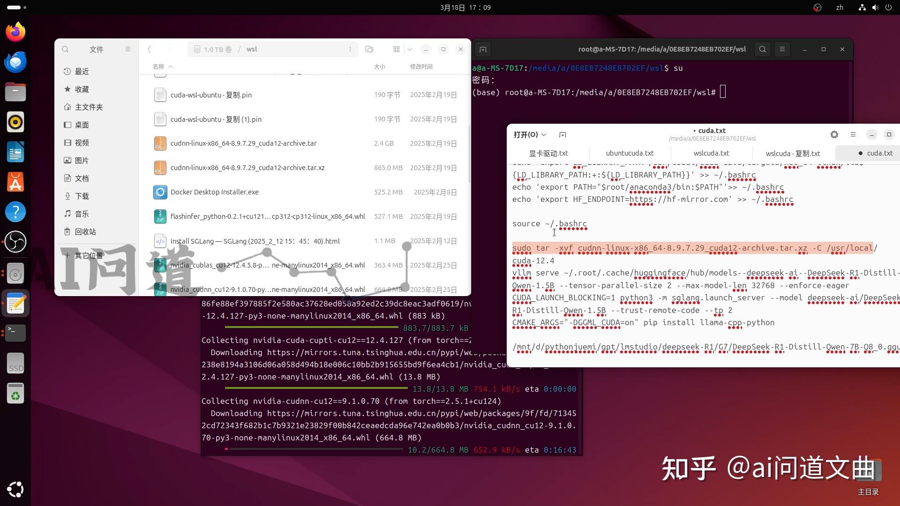Open text editor settings gear

click(x=834, y=134)
